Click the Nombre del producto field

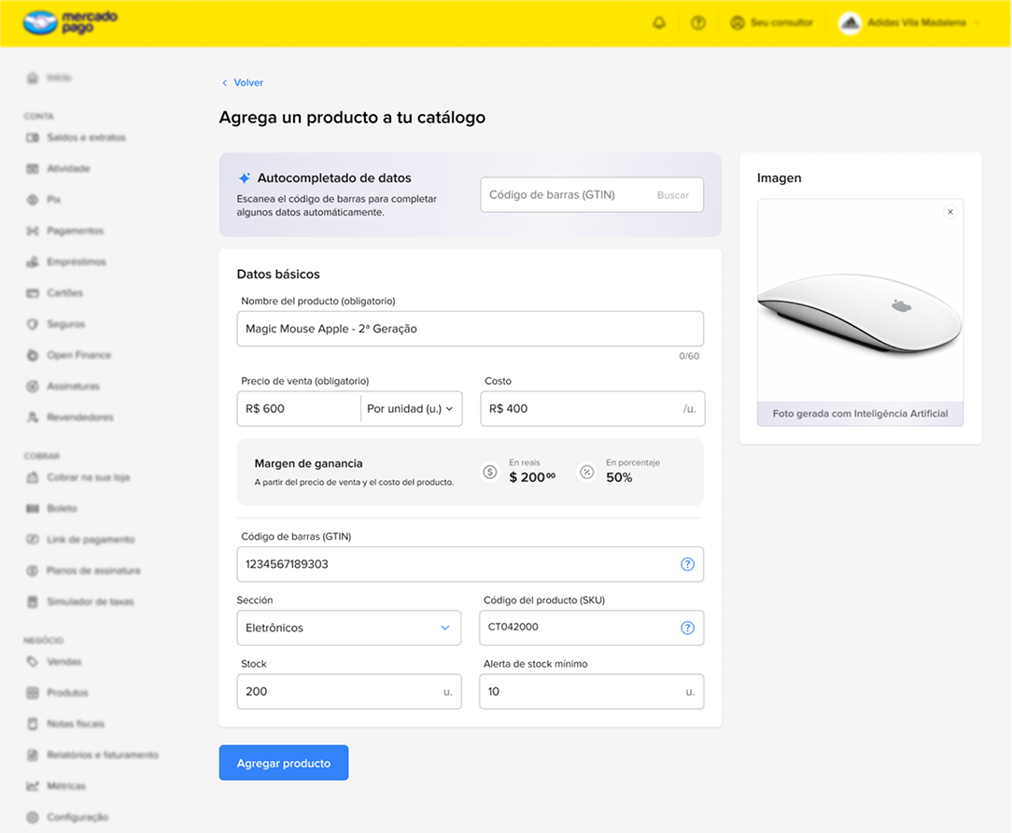tap(470, 329)
